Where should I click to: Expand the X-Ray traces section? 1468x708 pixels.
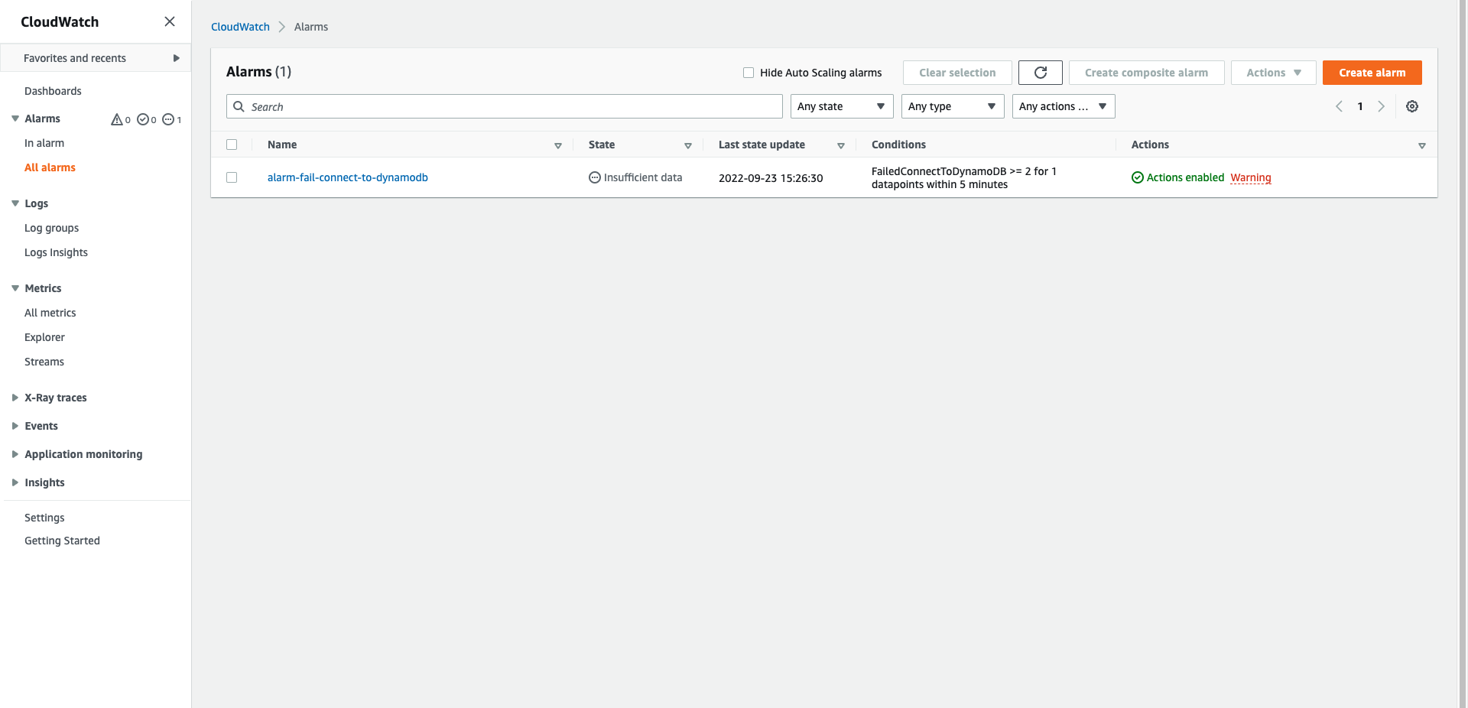pyautogui.click(x=15, y=398)
